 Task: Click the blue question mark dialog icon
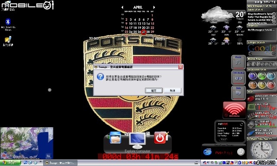click(x=100, y=77)
